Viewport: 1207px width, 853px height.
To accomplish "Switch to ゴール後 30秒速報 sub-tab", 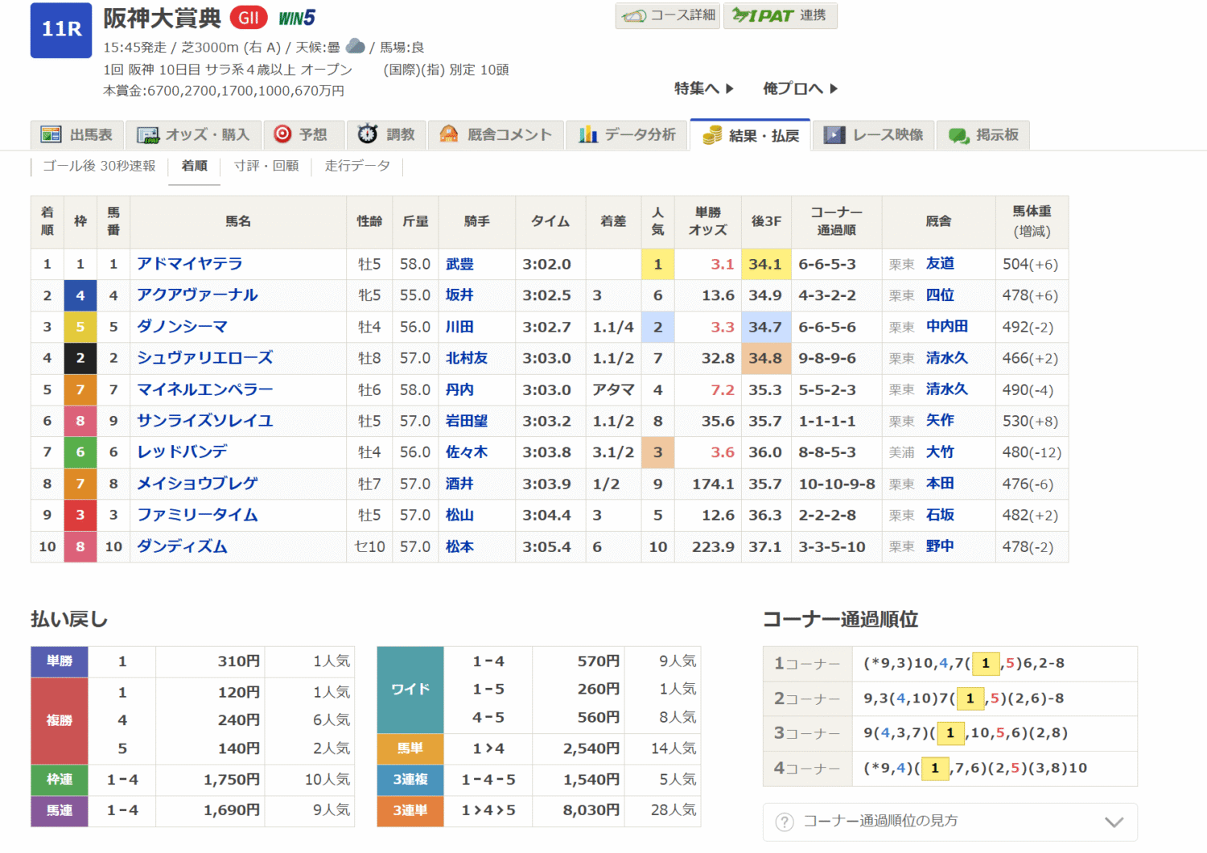I will pyautogui.click(x=99, y=166).
